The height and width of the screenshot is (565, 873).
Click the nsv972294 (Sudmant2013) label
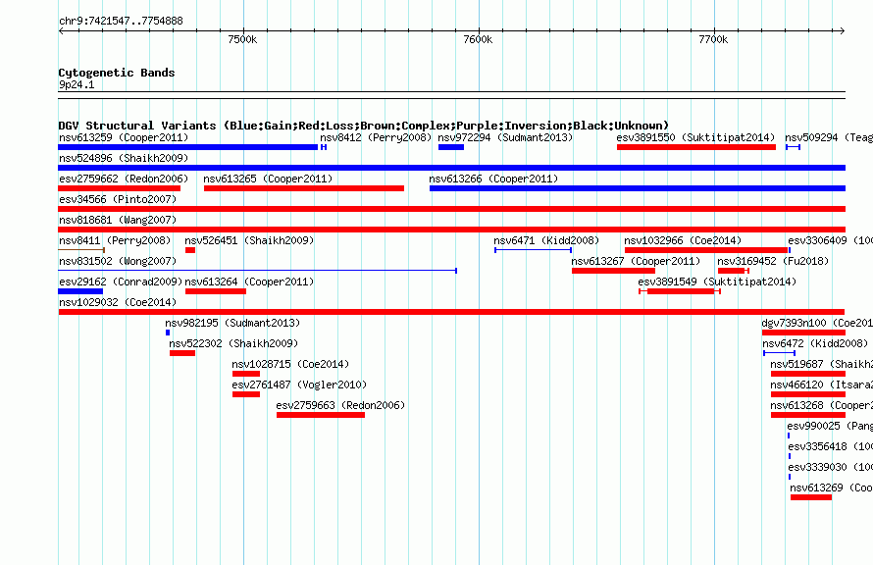[x=505, y=137]
